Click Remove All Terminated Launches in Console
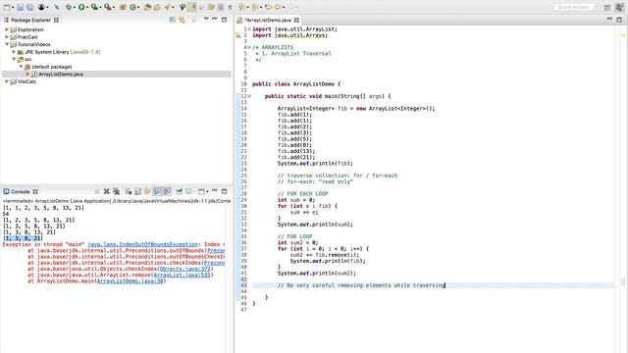 pyautogui.click(x=116, y=191)
